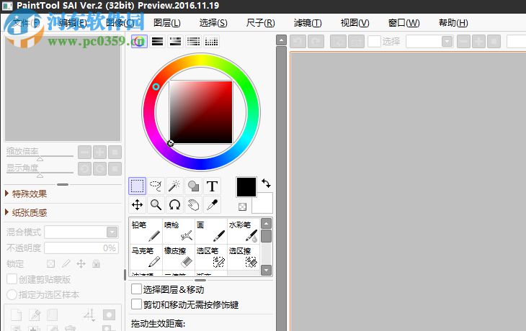Choose the 选区擦 selection eraser
Image resolution: width=526 pixels, height=331 pixels.
click(244, 257)
